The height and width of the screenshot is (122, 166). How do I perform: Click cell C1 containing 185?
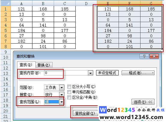[65, 9]
